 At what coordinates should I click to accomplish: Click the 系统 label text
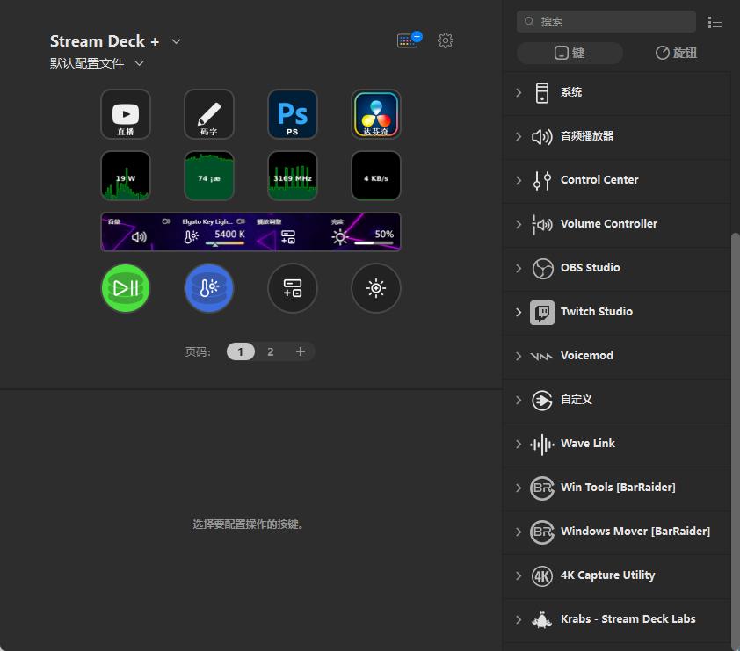[x=571, y=92]
